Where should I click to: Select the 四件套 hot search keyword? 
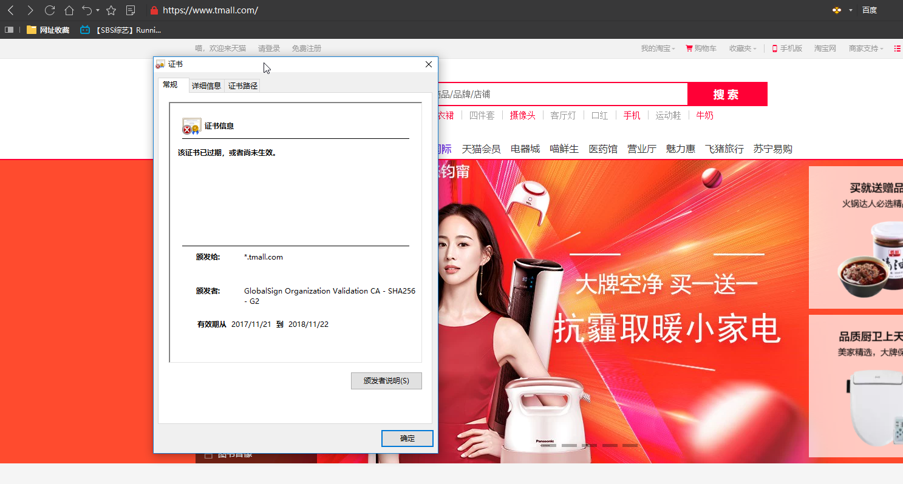(482, 115)
